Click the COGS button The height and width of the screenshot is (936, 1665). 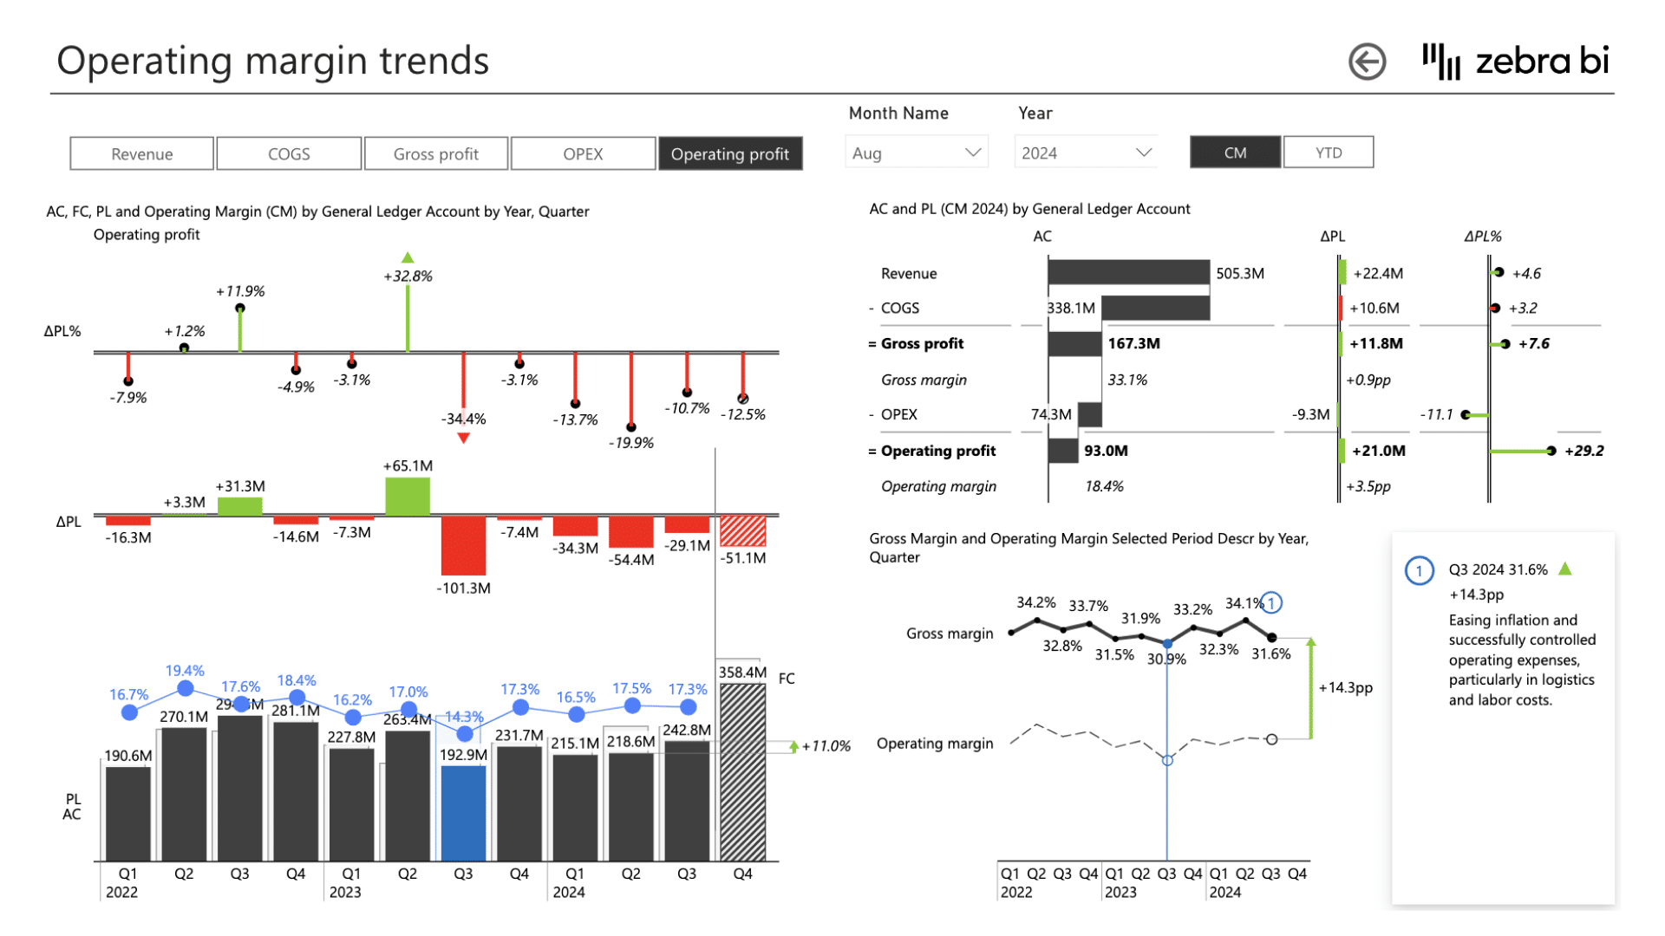point(289,153)
